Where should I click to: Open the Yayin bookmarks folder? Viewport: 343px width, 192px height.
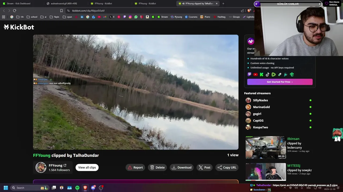point(54,17)
